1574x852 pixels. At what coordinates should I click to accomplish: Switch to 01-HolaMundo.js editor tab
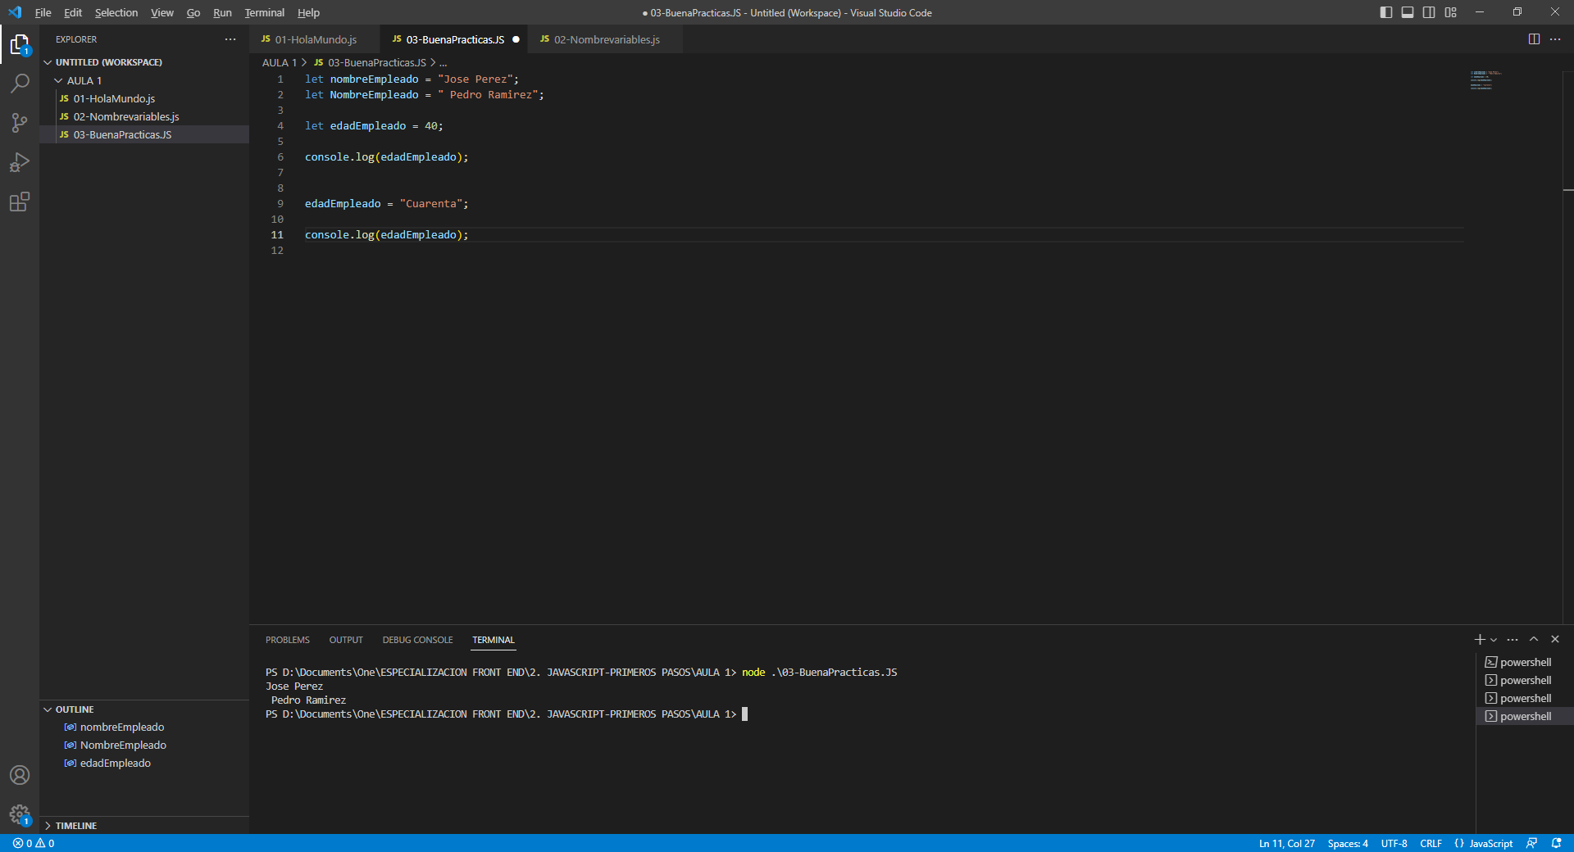315,39
